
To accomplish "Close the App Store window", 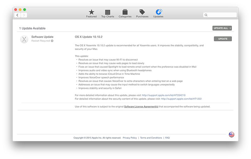I will [x=16, y=10].
